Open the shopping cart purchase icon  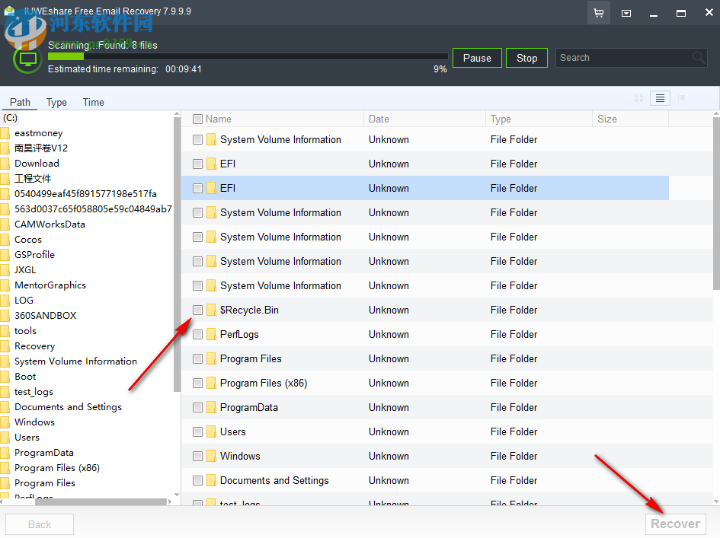tap(599, 12)
